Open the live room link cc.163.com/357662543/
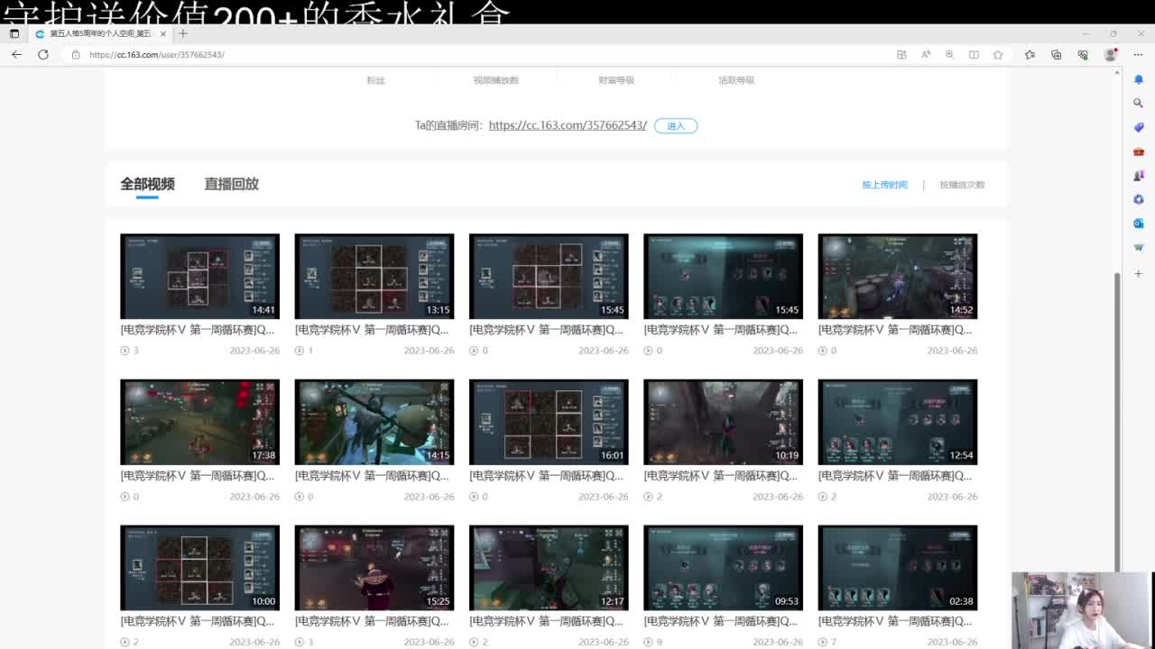Image resolution: width=1155 pixels, height=649 pixels. coord(568,125)
